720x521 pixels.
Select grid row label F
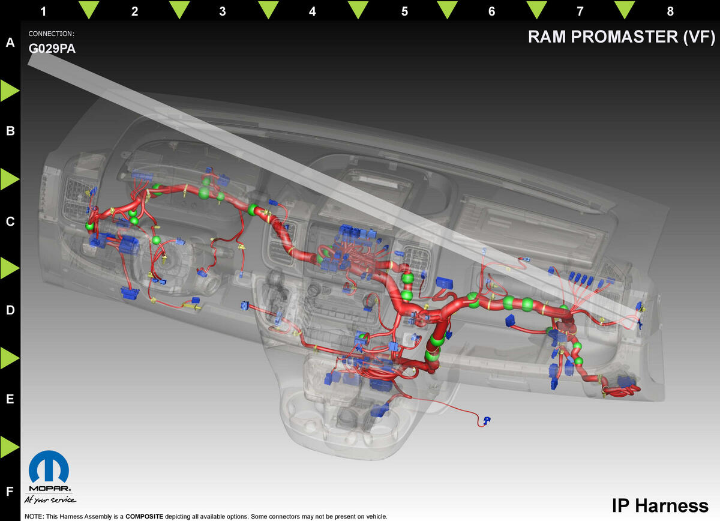pos(10,492)
